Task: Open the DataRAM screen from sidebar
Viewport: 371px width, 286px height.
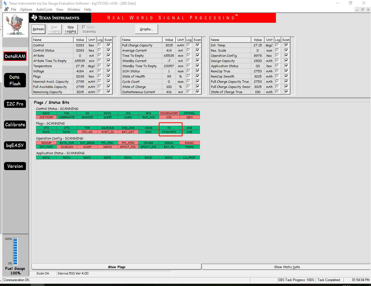Action: (15, 56)
